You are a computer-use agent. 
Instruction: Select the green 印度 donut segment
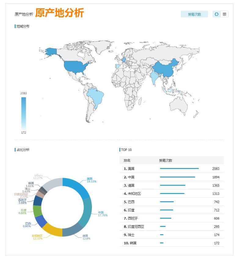(37, 211)
